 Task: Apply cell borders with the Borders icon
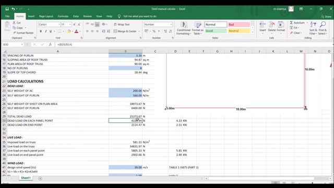click(59, 31)
